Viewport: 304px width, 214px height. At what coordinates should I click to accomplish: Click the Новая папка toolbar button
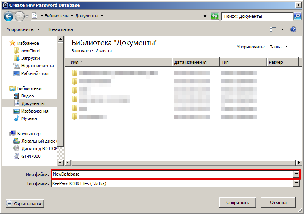[60, 29]
